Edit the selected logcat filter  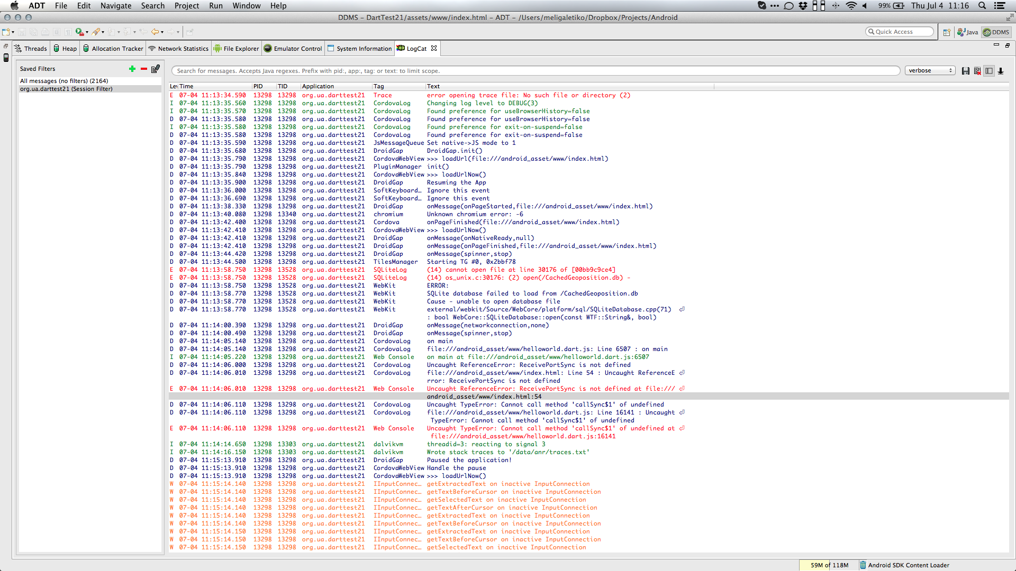pyautogui.click(x=156, y=69)
